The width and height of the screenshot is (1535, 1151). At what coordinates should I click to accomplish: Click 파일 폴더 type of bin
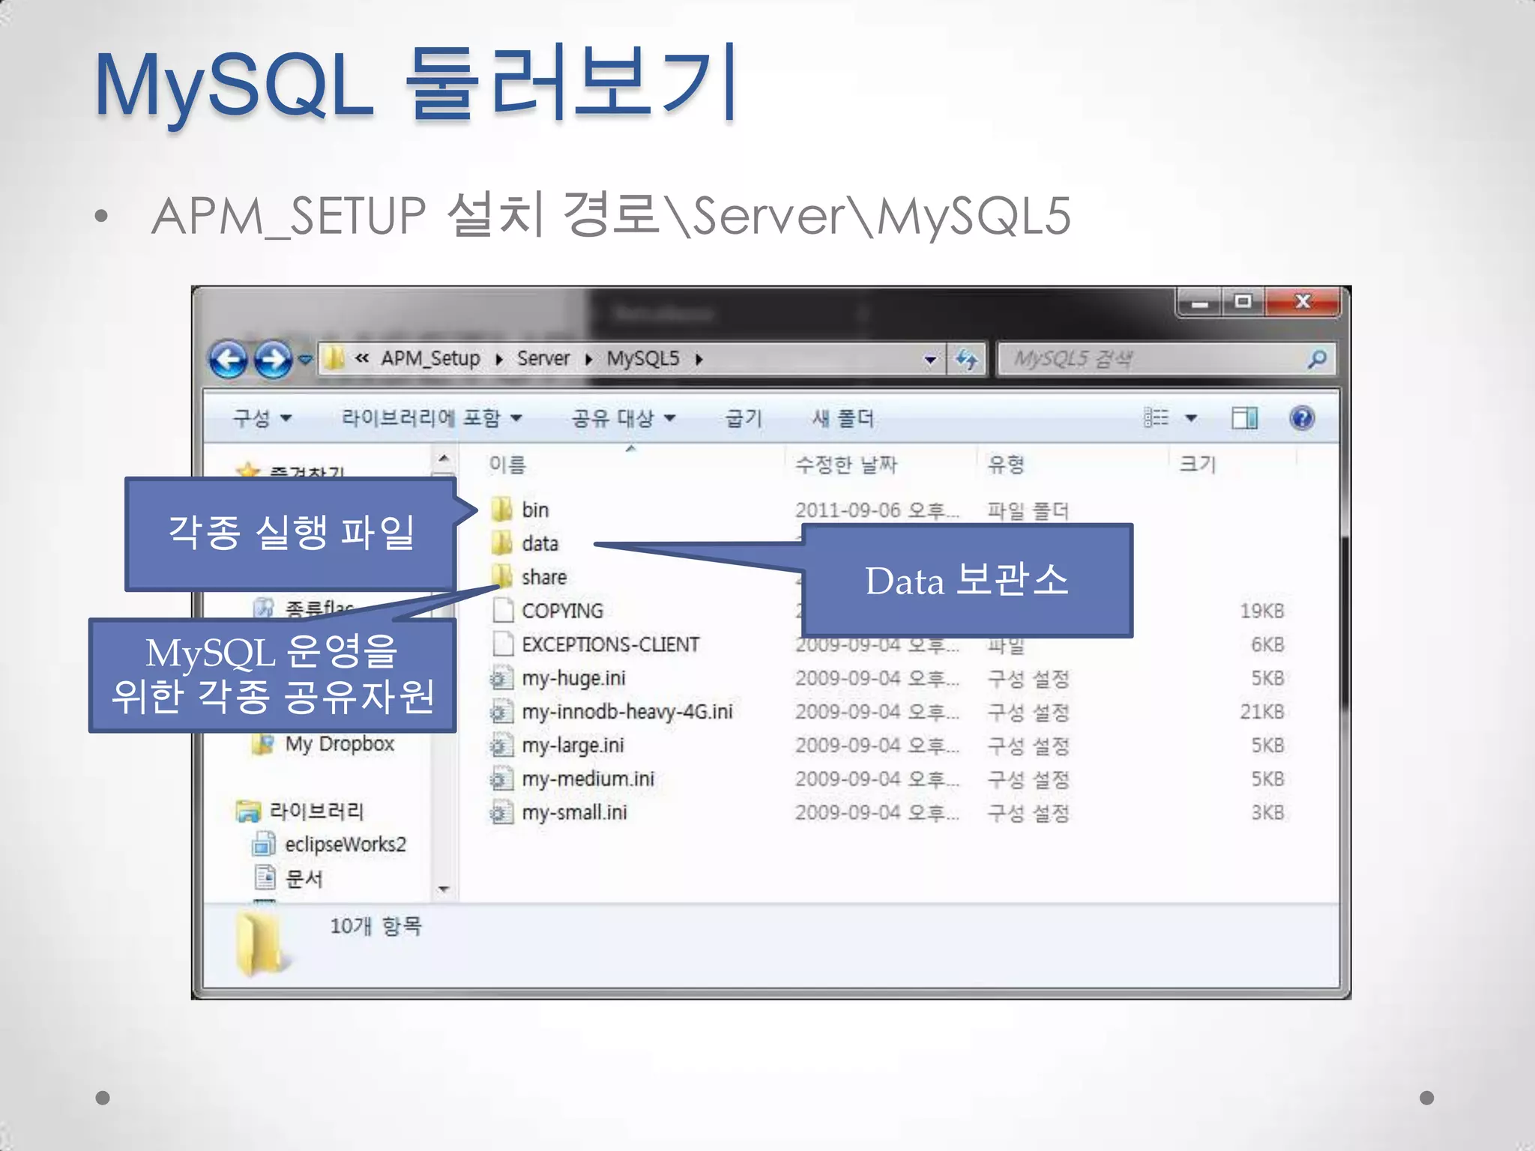[1028, 511]
